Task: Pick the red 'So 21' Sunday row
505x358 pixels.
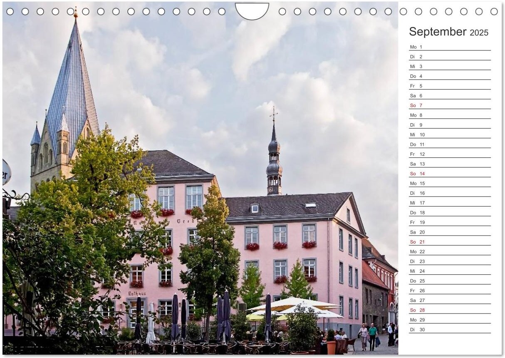Action: tap(450, 242)
